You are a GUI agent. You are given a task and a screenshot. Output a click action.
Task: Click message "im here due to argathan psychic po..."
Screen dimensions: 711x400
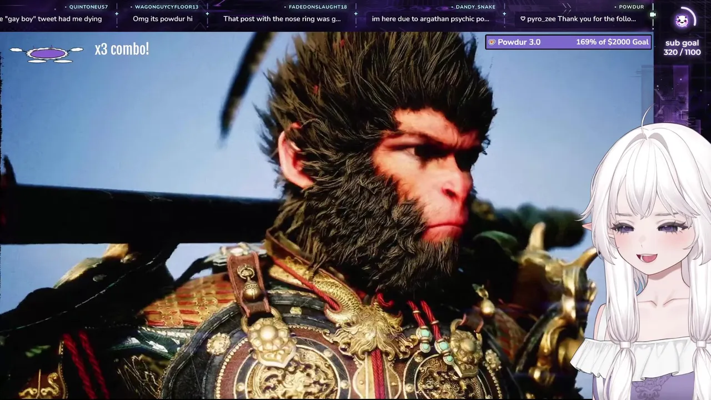[x=430, y=19]
